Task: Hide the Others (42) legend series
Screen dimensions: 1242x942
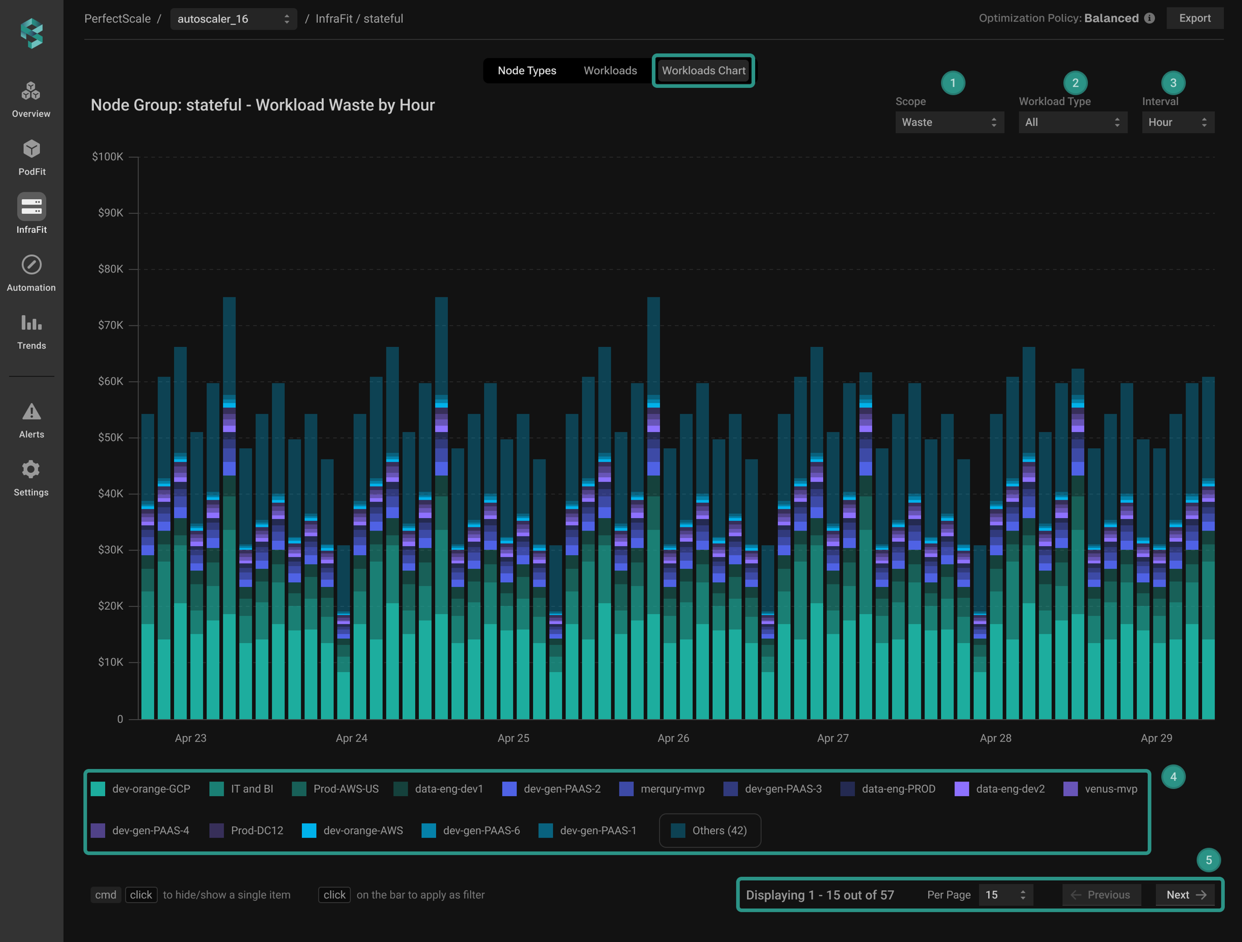Action: pos(710,831)
